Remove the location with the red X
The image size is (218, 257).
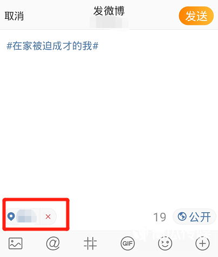48,217
